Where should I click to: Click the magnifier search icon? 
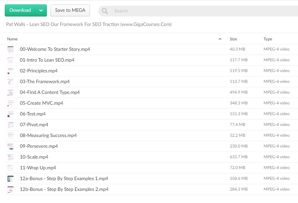click(105, 11)
